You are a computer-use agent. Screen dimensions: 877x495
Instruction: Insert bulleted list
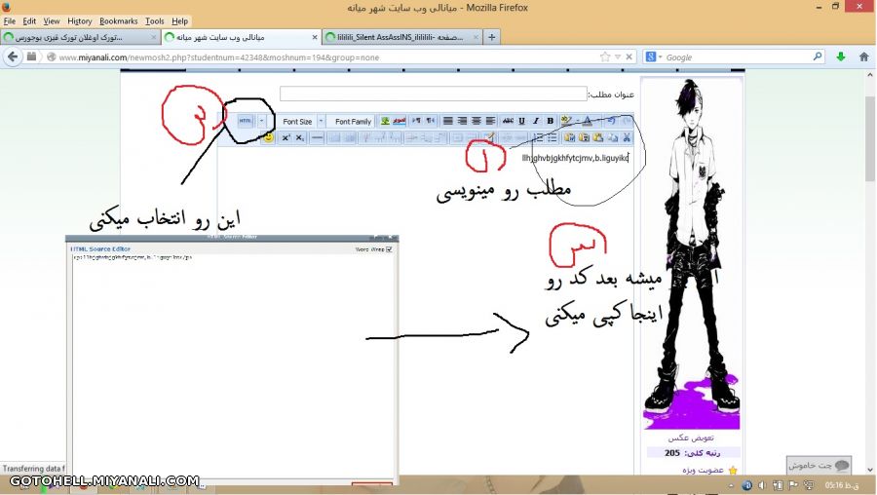tap(553, 137)
